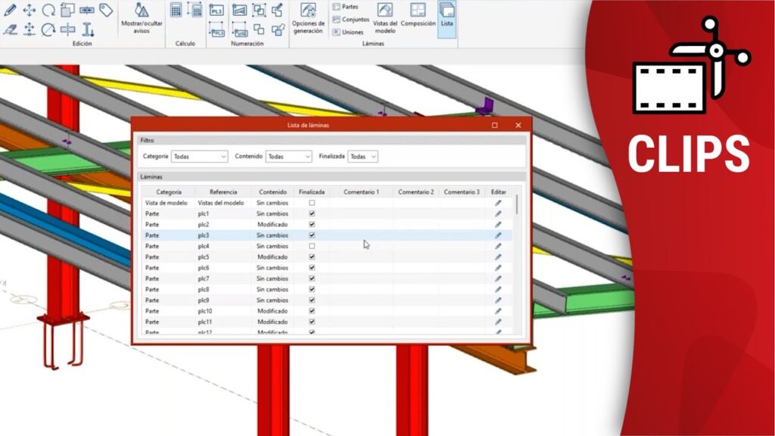Select the rotate tool icon
This screenshot has height=436, width=775.
(48, 10)
